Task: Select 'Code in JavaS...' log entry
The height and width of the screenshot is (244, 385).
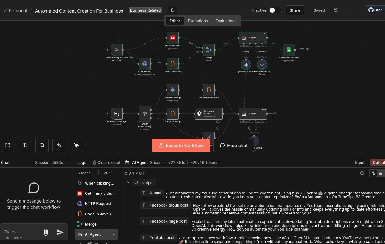Action: (96, 214)
